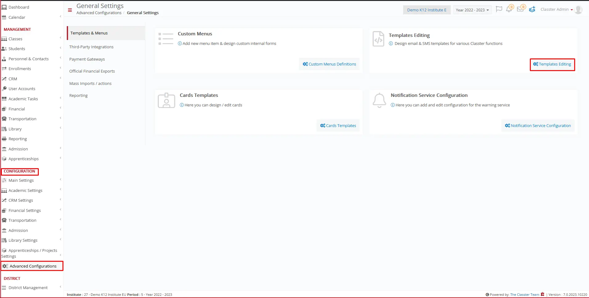Image resolution: width=589 pixels, height=298 pixels.
Task: Click the Classes sidebar icon
Action: pos(4,39)
